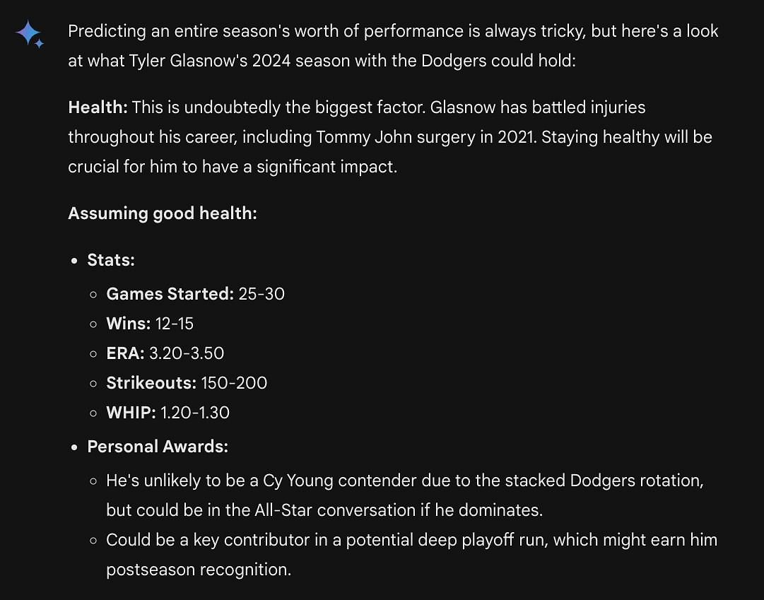Click the "WHIP: 1.20-1.30" line
The width and height of the screenshot is (764, 600).
168,413
